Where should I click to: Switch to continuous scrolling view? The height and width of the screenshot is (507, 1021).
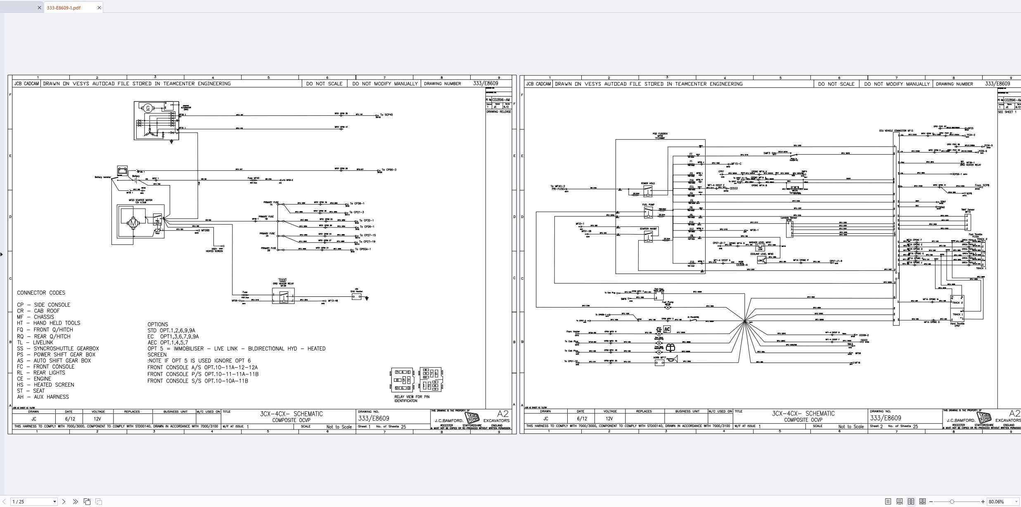pyautogui.click(x=900, y=502)
